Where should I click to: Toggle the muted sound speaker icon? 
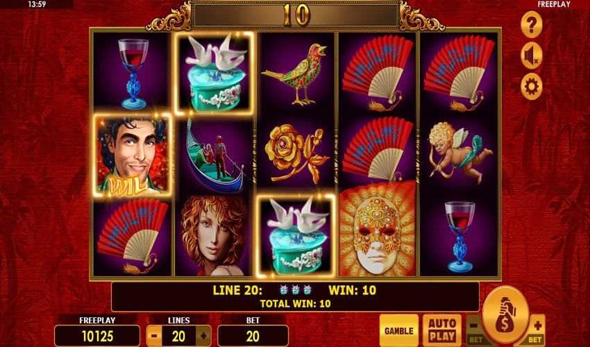tap(531, 56)
